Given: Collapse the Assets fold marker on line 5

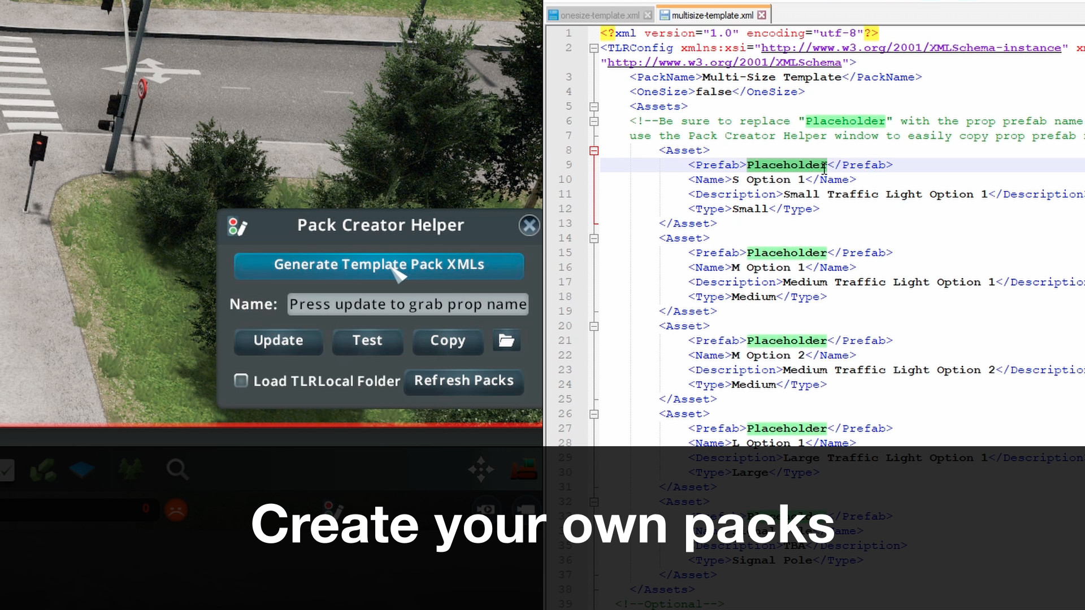Looking at the screenshot, I should (594, 106).
